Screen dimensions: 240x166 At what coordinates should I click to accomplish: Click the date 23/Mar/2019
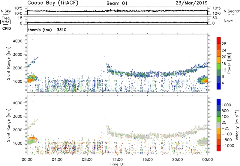[x=191, y=3]
